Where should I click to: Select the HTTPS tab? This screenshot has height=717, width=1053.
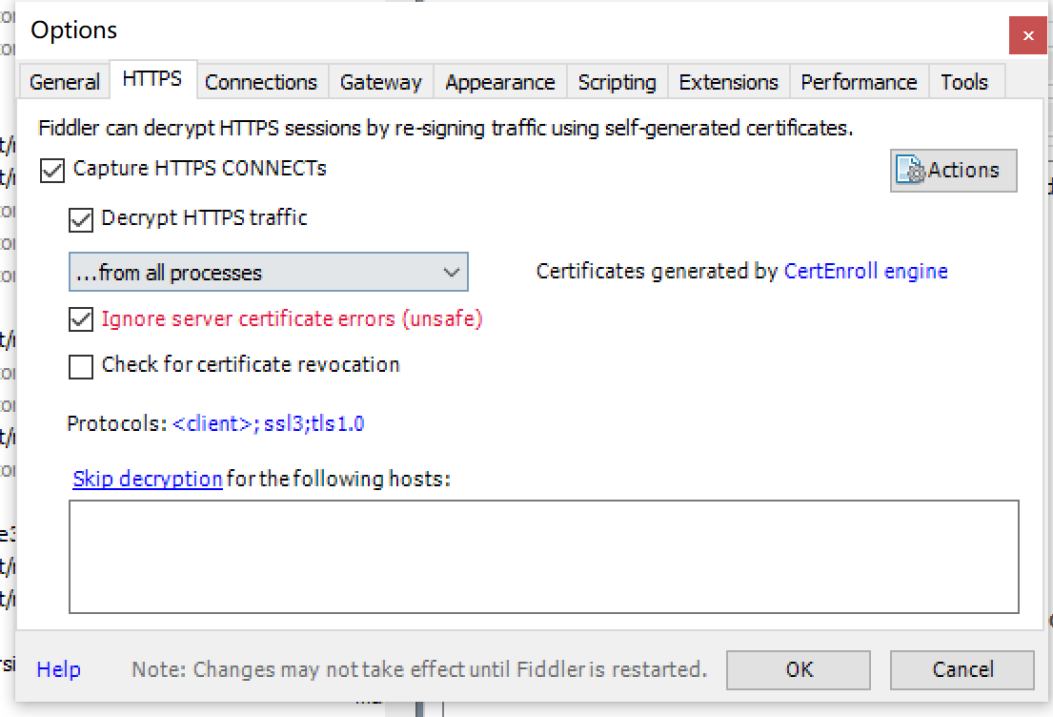(152, 79)
